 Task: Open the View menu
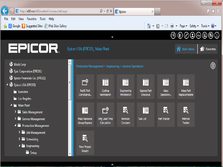pyautogui.click(x=21, y=19)
